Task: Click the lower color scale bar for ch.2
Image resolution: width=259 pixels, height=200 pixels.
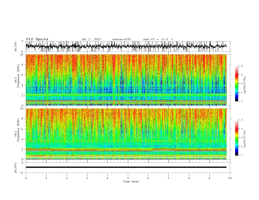Action: coord(237,138)
